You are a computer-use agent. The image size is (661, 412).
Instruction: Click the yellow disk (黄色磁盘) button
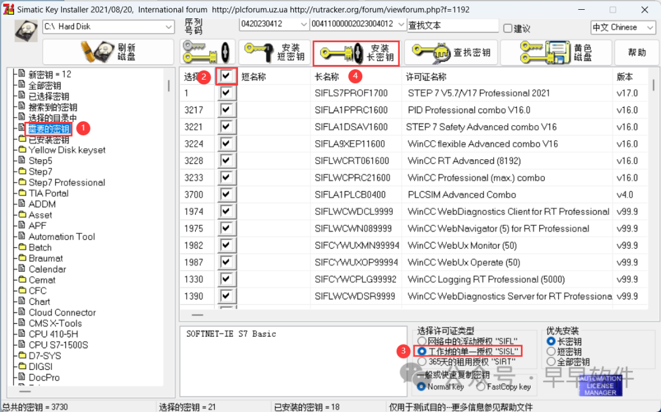[555, 53]
